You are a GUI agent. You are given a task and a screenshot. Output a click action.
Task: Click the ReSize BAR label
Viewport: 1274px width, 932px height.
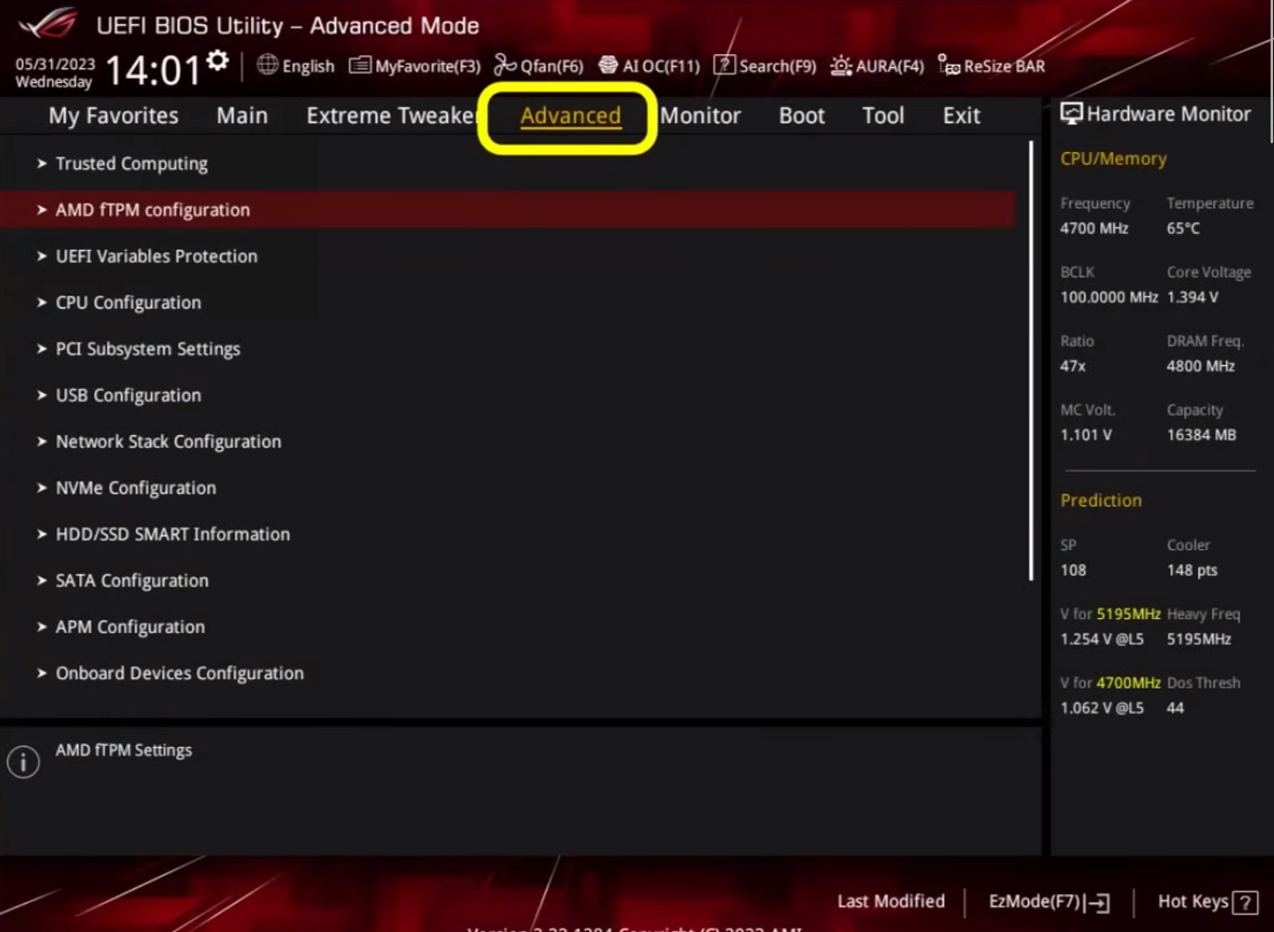tap(1004, 66)
